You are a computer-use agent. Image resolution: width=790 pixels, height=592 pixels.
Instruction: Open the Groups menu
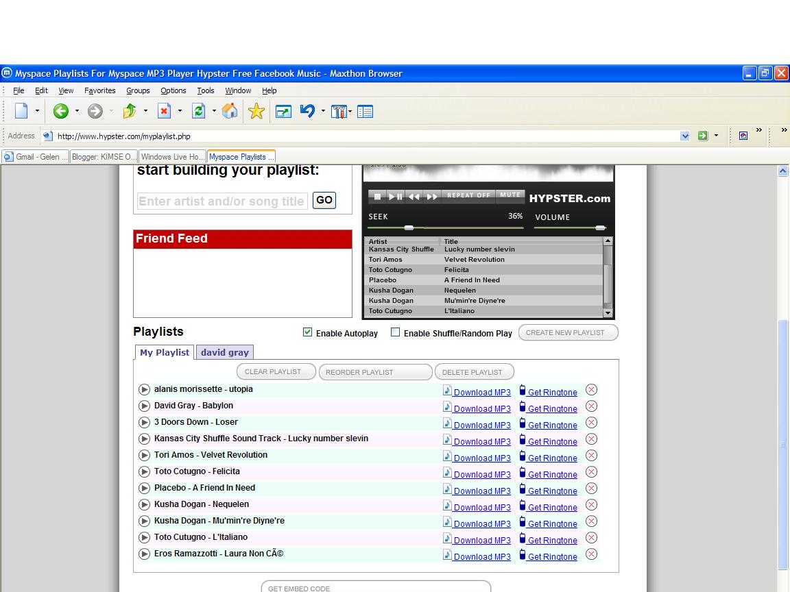point(138,90)
